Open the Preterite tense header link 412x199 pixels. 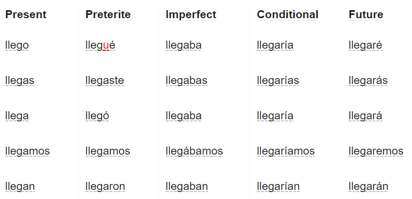pyautogui.click(x=108, y=14)
